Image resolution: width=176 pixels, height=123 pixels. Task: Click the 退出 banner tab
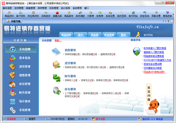click(123, 35)
